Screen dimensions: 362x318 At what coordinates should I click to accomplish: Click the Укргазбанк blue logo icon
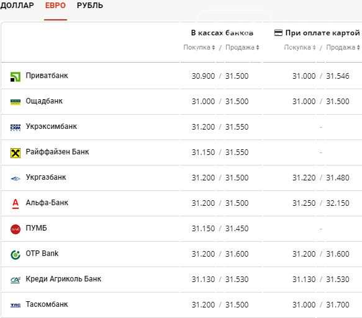[16, 179]
